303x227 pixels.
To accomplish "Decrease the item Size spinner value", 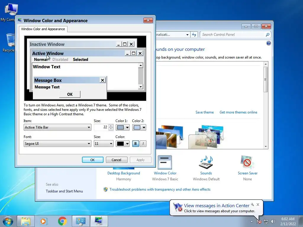I will pos(111,129).
